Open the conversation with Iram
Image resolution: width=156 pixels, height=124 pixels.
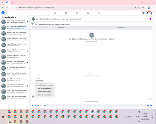[15, 86]
